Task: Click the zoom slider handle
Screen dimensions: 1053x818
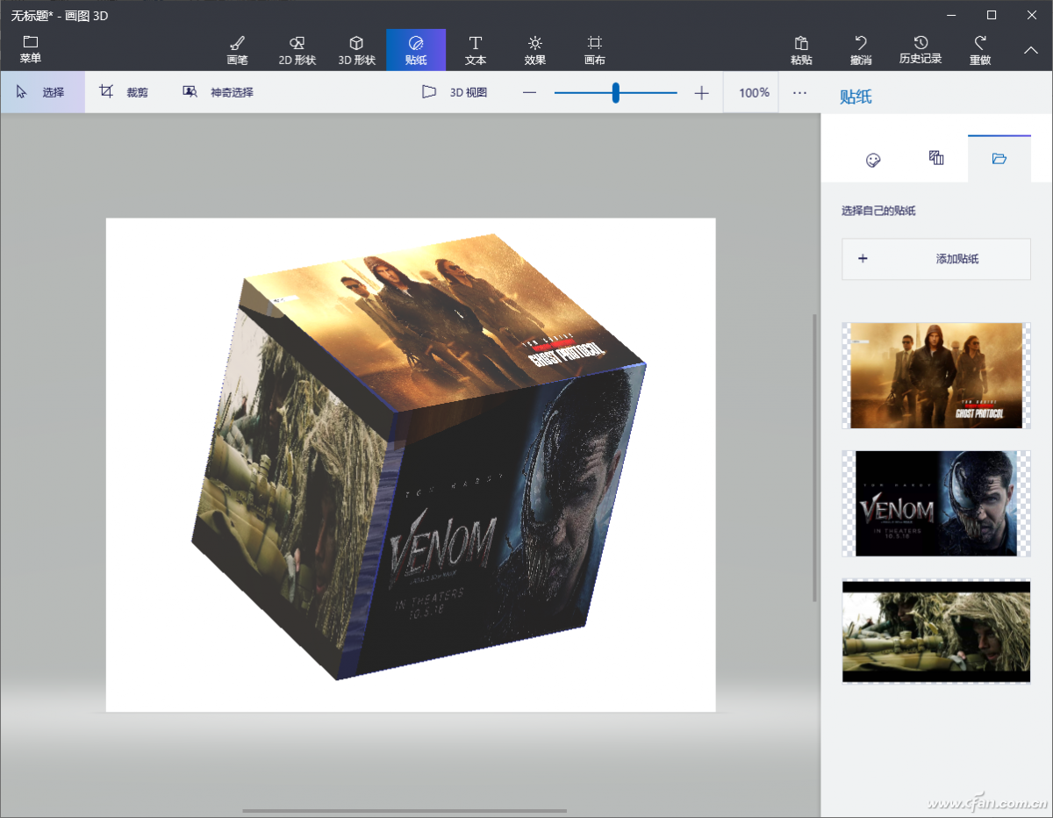Action: [x=616, y=92]
